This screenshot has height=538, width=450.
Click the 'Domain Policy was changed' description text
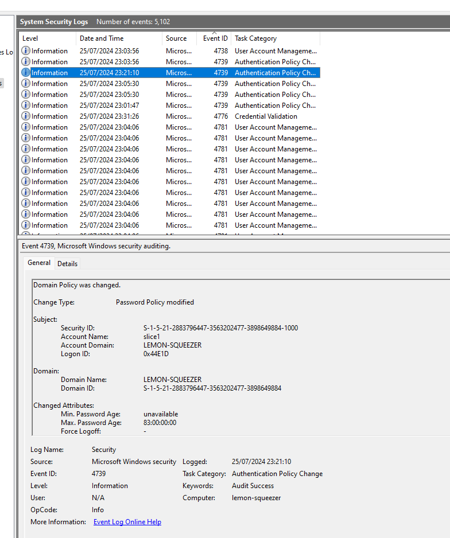[77, 285]
